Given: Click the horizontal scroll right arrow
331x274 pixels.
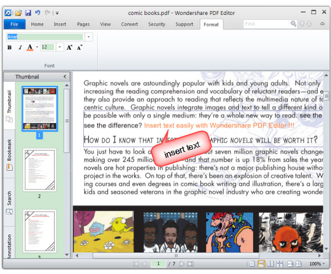Looking at the screenshot, I should 319,255.
